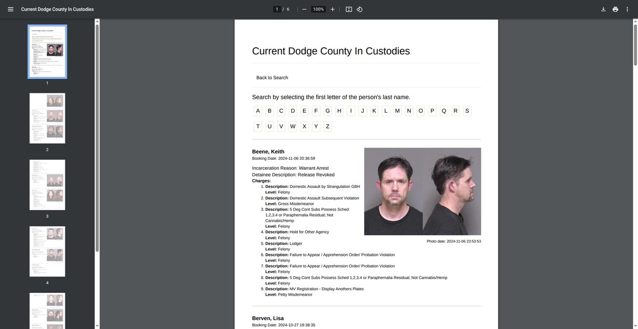Jump to page 3 thumbnail
Screen dimensions: 638x329
pos(47,185)
